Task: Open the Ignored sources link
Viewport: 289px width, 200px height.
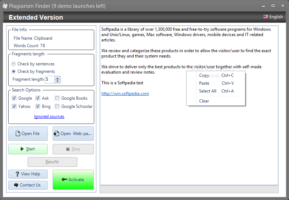Action: coord(49,116)
